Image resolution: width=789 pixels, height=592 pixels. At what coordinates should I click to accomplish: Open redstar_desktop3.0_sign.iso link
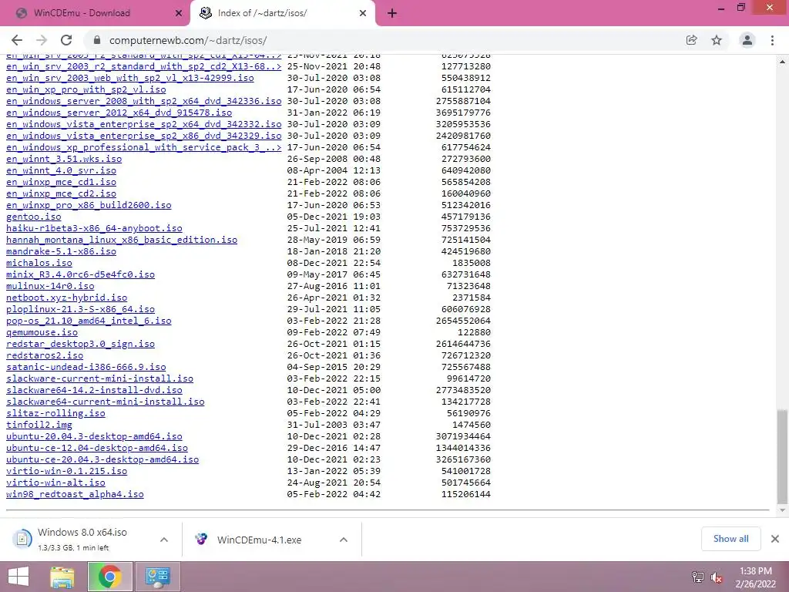(80, 344)
